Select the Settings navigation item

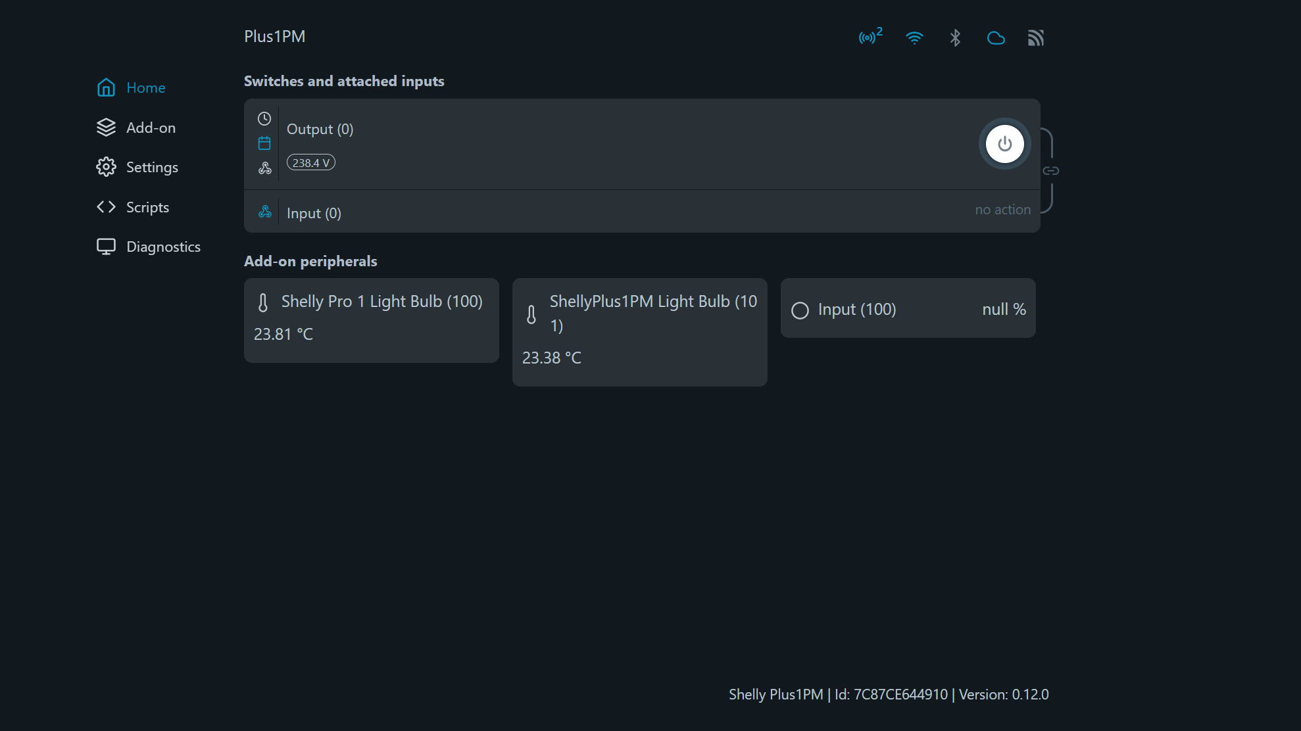click(152, 167)
